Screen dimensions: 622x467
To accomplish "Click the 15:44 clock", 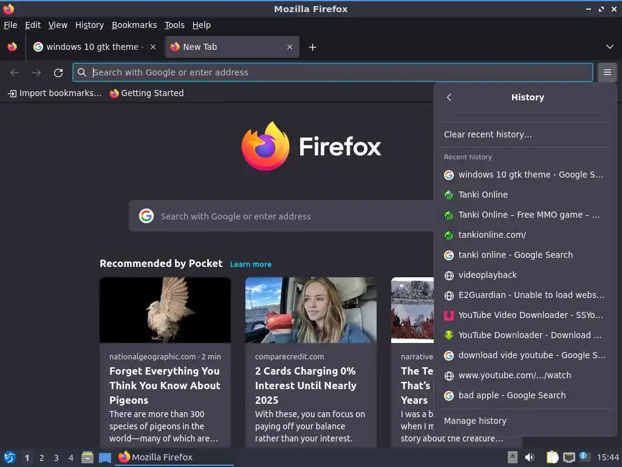I will click(607, 457).
